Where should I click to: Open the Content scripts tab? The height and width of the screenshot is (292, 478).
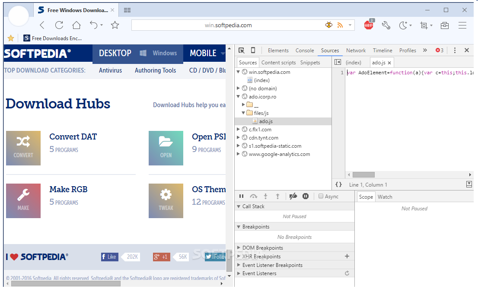point(278,63)
